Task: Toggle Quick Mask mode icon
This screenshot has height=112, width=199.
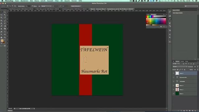Action: pyautogui.click(x=2, y=46)
